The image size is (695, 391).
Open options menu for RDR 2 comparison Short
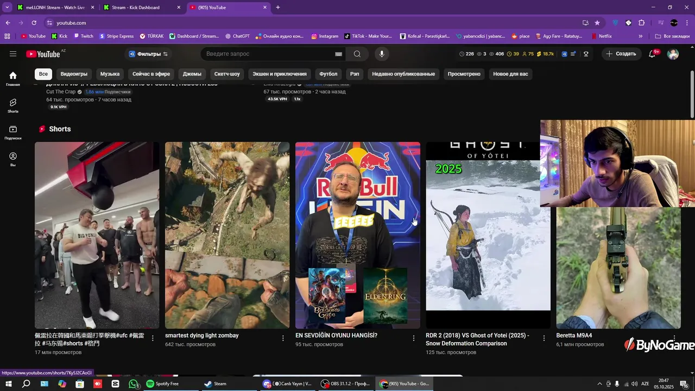544,338
